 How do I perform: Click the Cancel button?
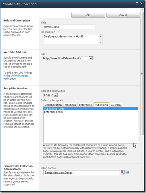pyautogui.click(x=123, y=15)
